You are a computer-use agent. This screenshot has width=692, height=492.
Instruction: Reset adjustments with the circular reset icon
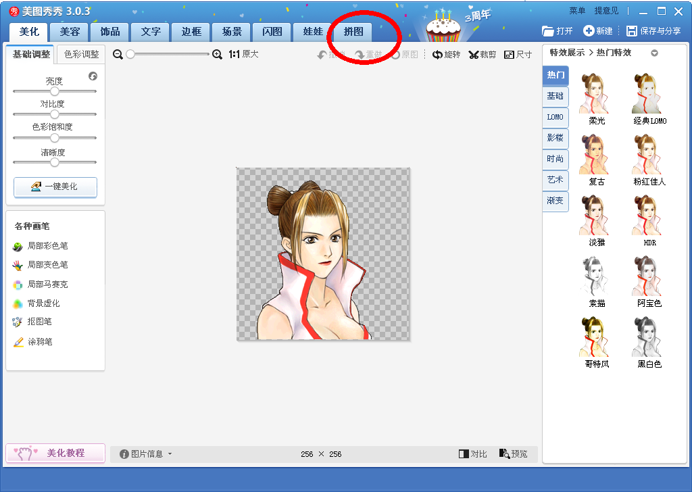(93, 76)
